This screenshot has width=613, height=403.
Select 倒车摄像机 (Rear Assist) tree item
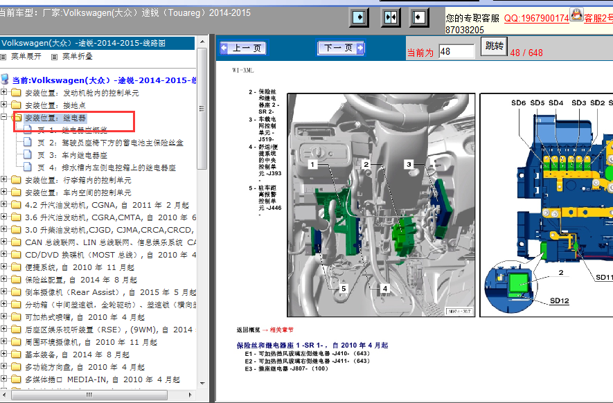(x=111, y=292)
